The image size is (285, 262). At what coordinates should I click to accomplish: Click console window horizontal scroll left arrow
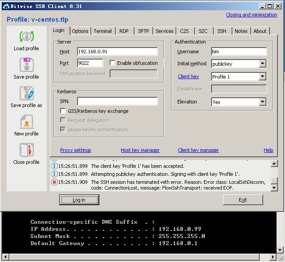tap(5, 257)
